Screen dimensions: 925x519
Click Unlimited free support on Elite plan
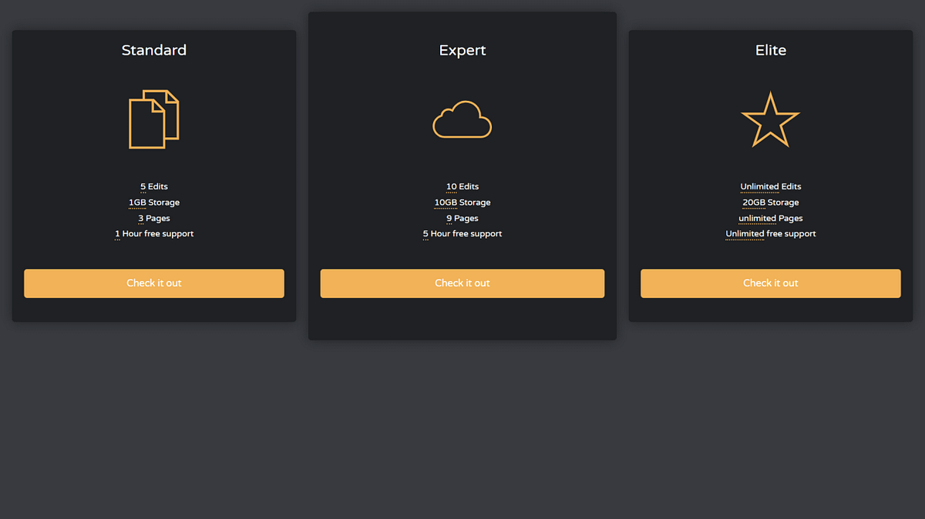click(770, 233)
